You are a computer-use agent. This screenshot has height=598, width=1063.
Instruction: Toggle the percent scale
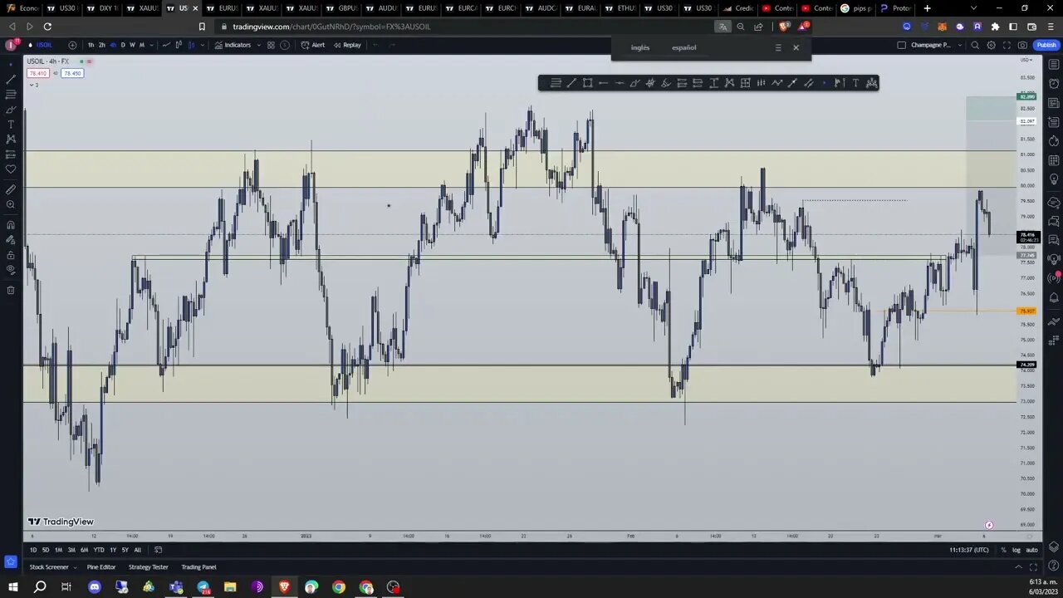(x=1003, y=550)
